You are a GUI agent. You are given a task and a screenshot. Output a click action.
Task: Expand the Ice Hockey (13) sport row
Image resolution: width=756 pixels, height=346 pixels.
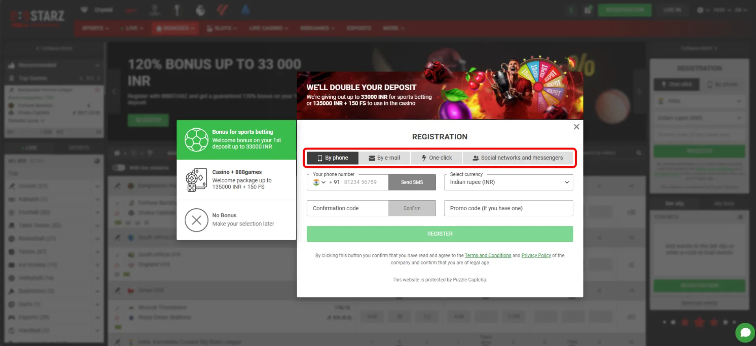point(54,265)
